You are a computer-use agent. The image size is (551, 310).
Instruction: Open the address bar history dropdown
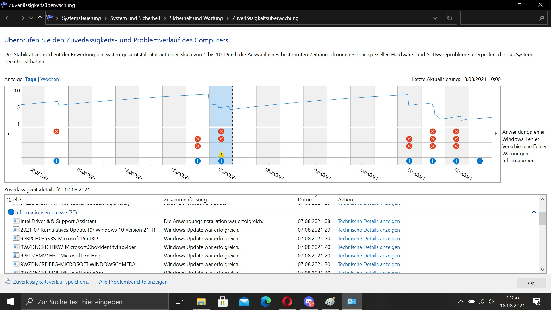pyautogui.click(x=435, y=18)
